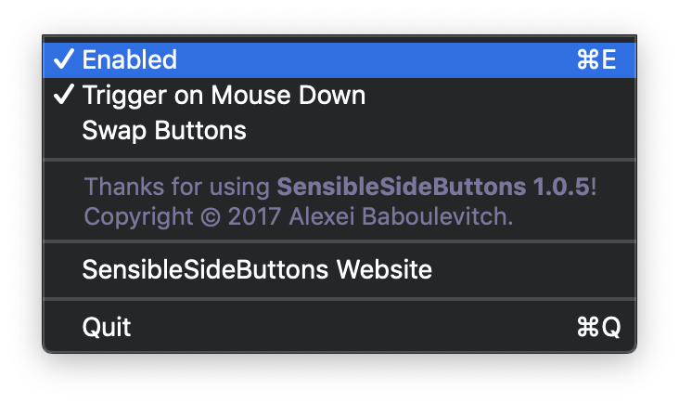Screen dimensions: 679x403
Task: Quit the SensibleSideButtons app
Action: pyautogui.click(x=107, y=327)
